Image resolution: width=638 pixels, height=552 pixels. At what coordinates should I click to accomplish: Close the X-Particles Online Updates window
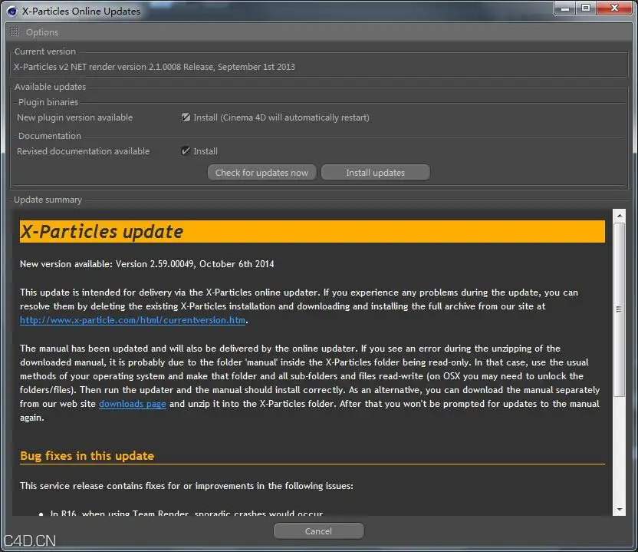pyautogui.click(x=614, y=8)
